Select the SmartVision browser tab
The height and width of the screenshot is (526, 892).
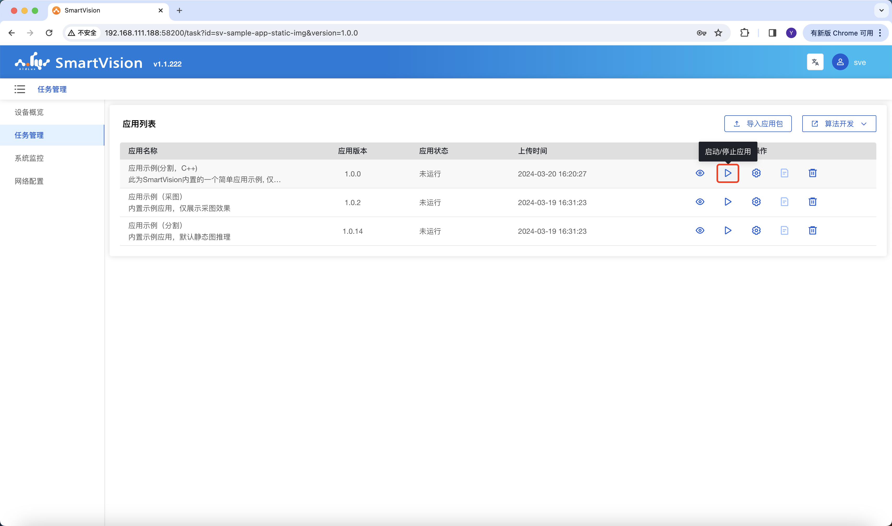coord(108,11)
